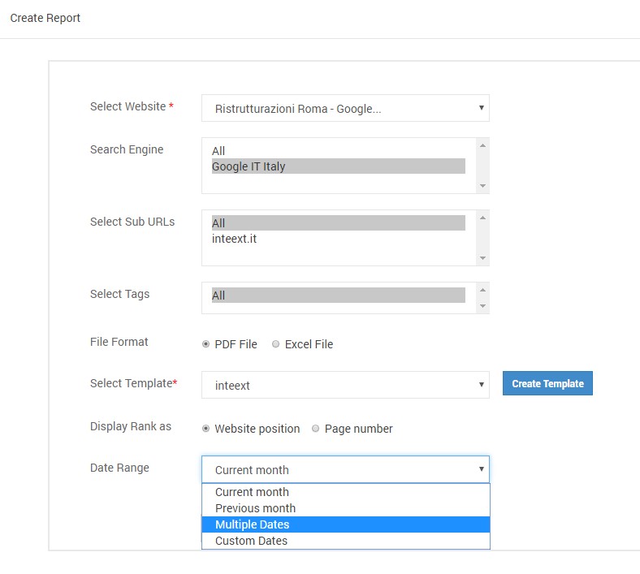The height and width of the screenshot is (574, 640).
Task: Click Sub URLs list down arrow
Action: pos(483,258)
